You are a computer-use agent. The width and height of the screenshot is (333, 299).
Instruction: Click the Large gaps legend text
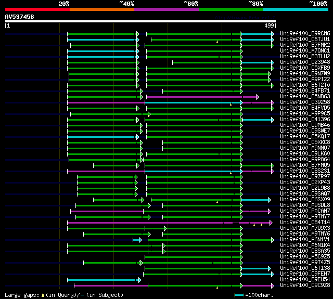(22, 295)
